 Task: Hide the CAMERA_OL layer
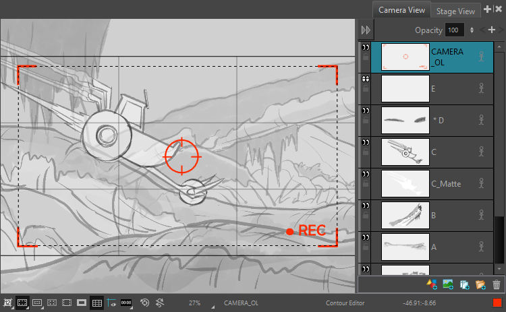tap(366, 47)
